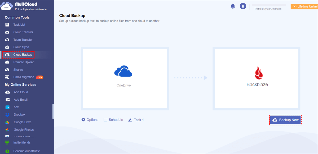Click the OneDrive cloud logo
318x154 pixels.
123,71
